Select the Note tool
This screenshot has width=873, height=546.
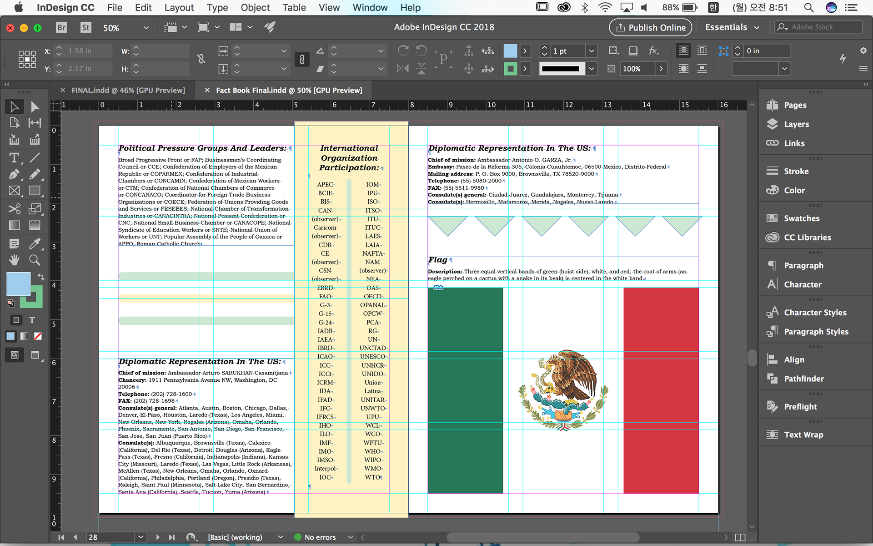point(14,244)
